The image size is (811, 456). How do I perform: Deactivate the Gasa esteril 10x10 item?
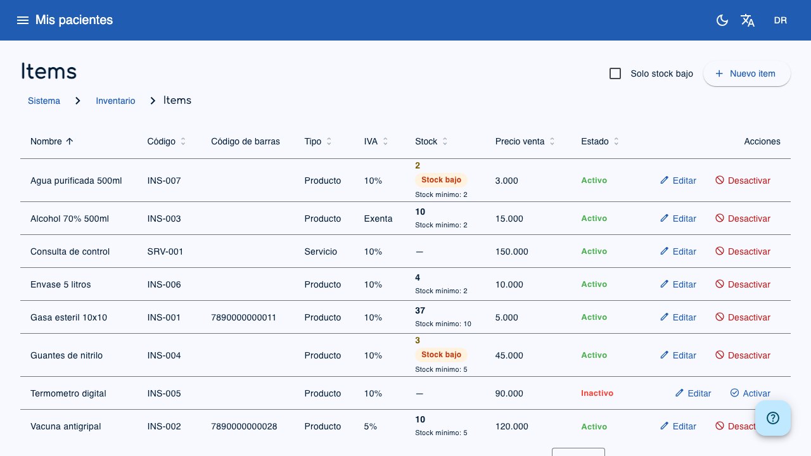tap(743, 317)
